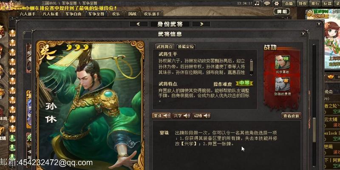Image resolution: width=340 pixels, height=170 pixels.
Task: Click down arrow of biography scrollbar
Action: [251, 74]
